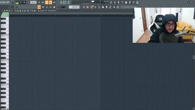Image resolution: width=195 pixels, height=110 pixels.
Task: Open the piano roll options menu arrow
Action: [x=2, y=11]
